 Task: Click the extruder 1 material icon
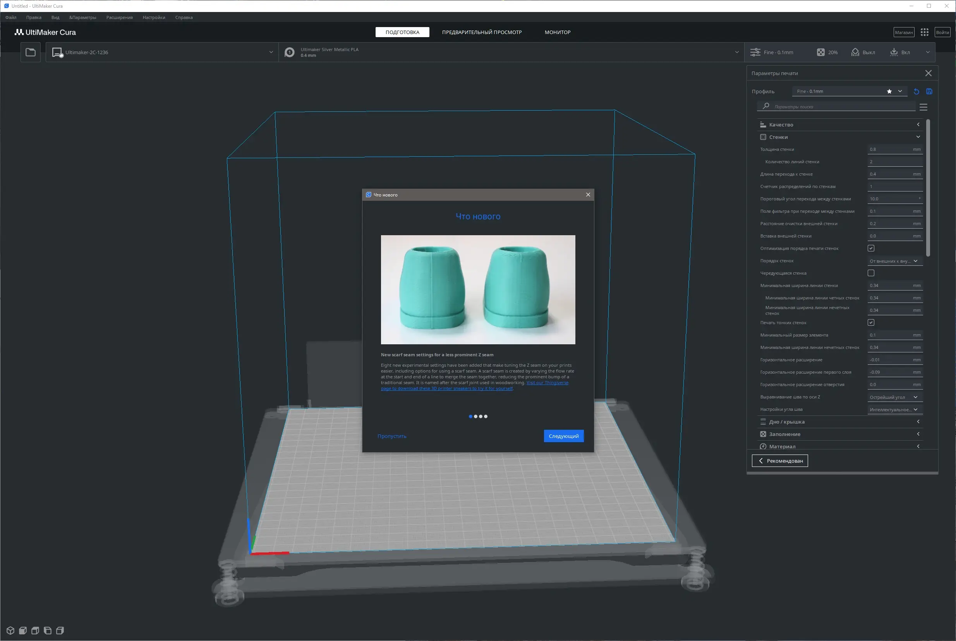coord(289,52)
